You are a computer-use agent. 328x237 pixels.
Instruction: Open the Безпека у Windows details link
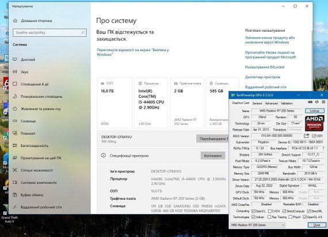132,52
